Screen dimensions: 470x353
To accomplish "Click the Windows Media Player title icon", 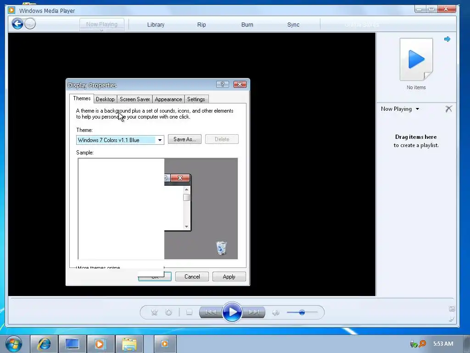I will [x=11, y=10].
